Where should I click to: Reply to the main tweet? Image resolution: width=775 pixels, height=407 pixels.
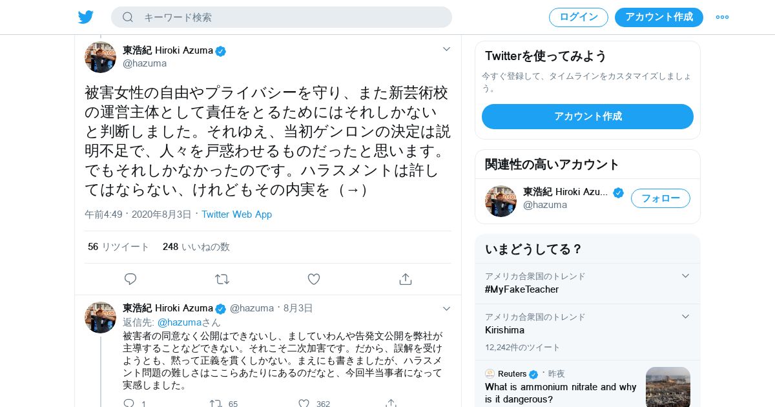(x=130, y=279)
